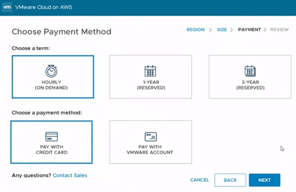Jump to the Review step
This screenshot has height=192, width=296.
(x=279, y=30)
